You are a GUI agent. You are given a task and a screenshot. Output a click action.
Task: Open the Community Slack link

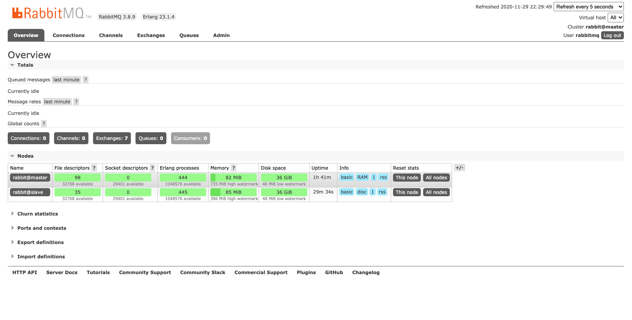pyautogui.click(x=203, y=273)
